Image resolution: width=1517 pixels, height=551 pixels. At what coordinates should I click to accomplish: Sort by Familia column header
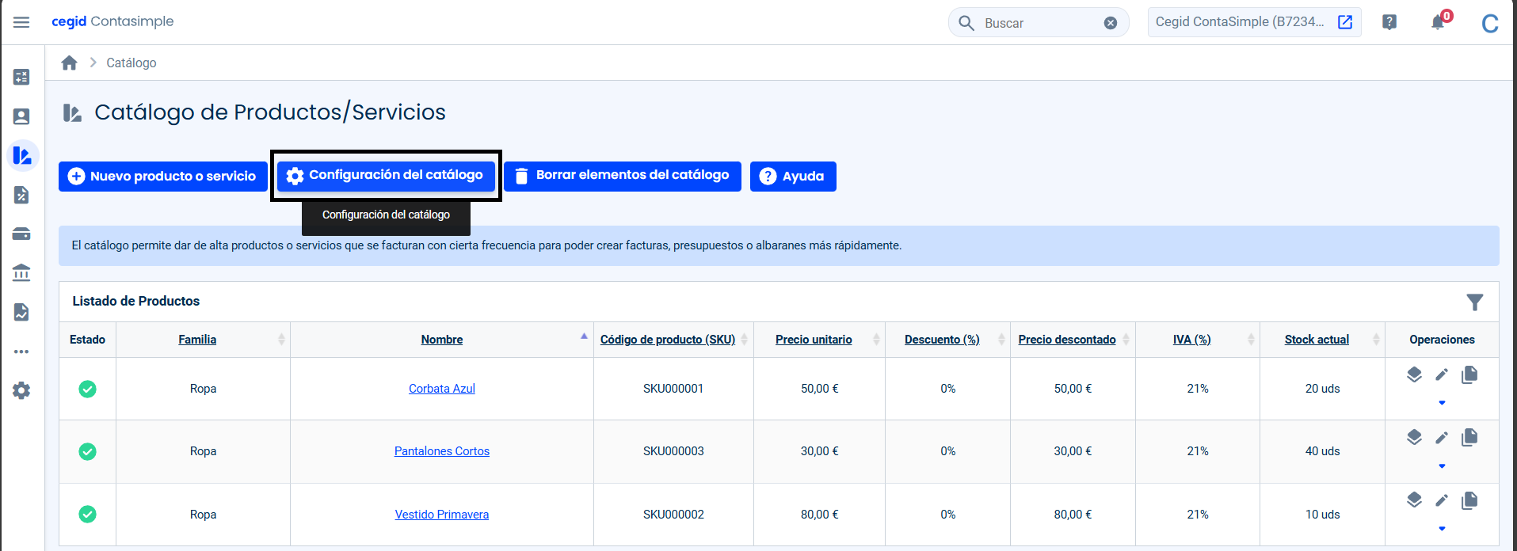(197, 339)
